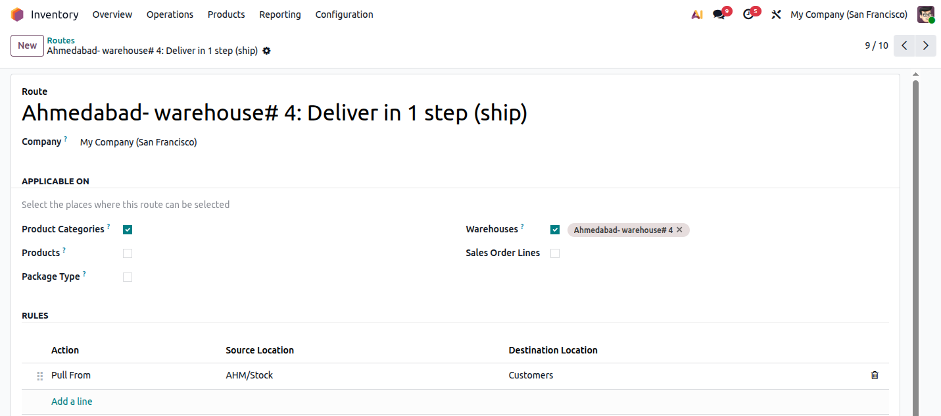Screen dimensions: 941x416
Task: Open the Configuration menu
Action: point(344,14)
